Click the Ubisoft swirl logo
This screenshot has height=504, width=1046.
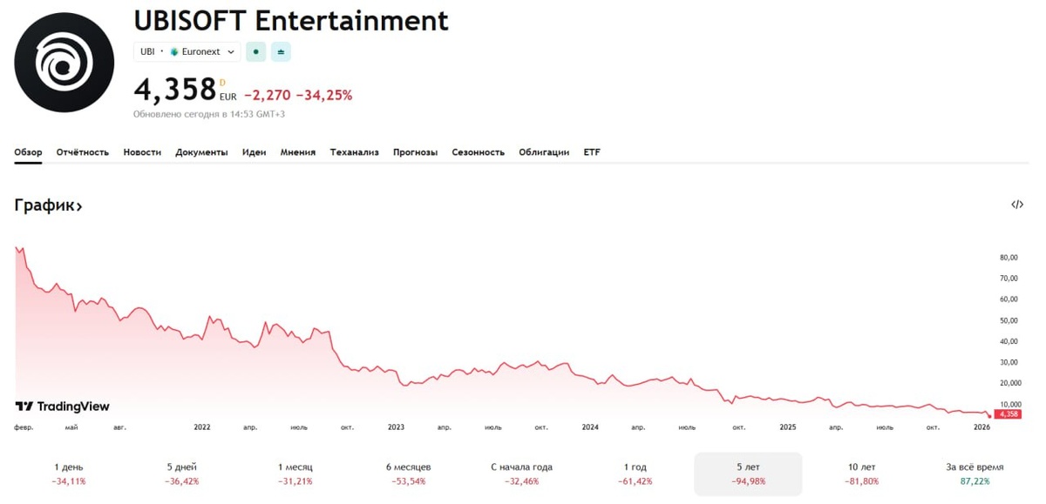(64, 63)
